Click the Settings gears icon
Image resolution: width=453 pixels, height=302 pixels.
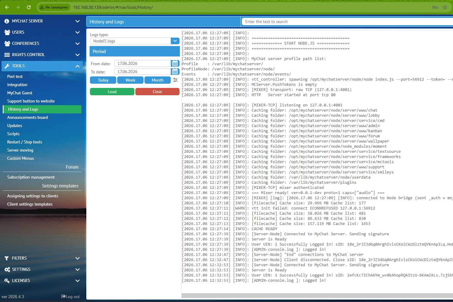pos(7,270)
